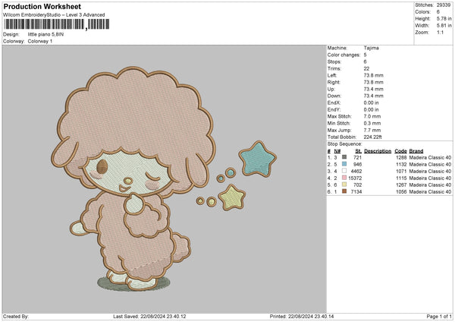Viewport: 455px width, 322px height.
Task: Click the design name 'little piano 5,8IN'
Action: [x=45, y=34]
